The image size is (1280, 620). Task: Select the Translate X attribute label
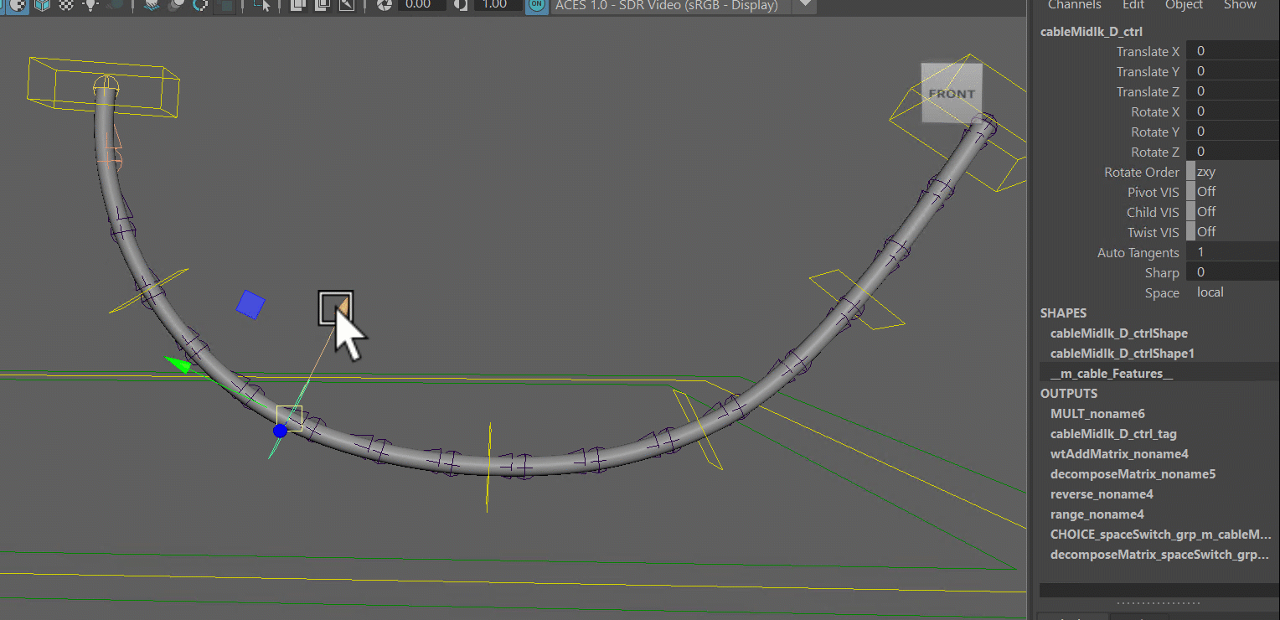(1148, 52)
